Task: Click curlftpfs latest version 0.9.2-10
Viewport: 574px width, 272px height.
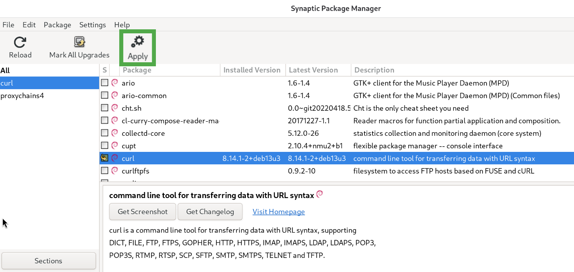Action: click(301, 171)
